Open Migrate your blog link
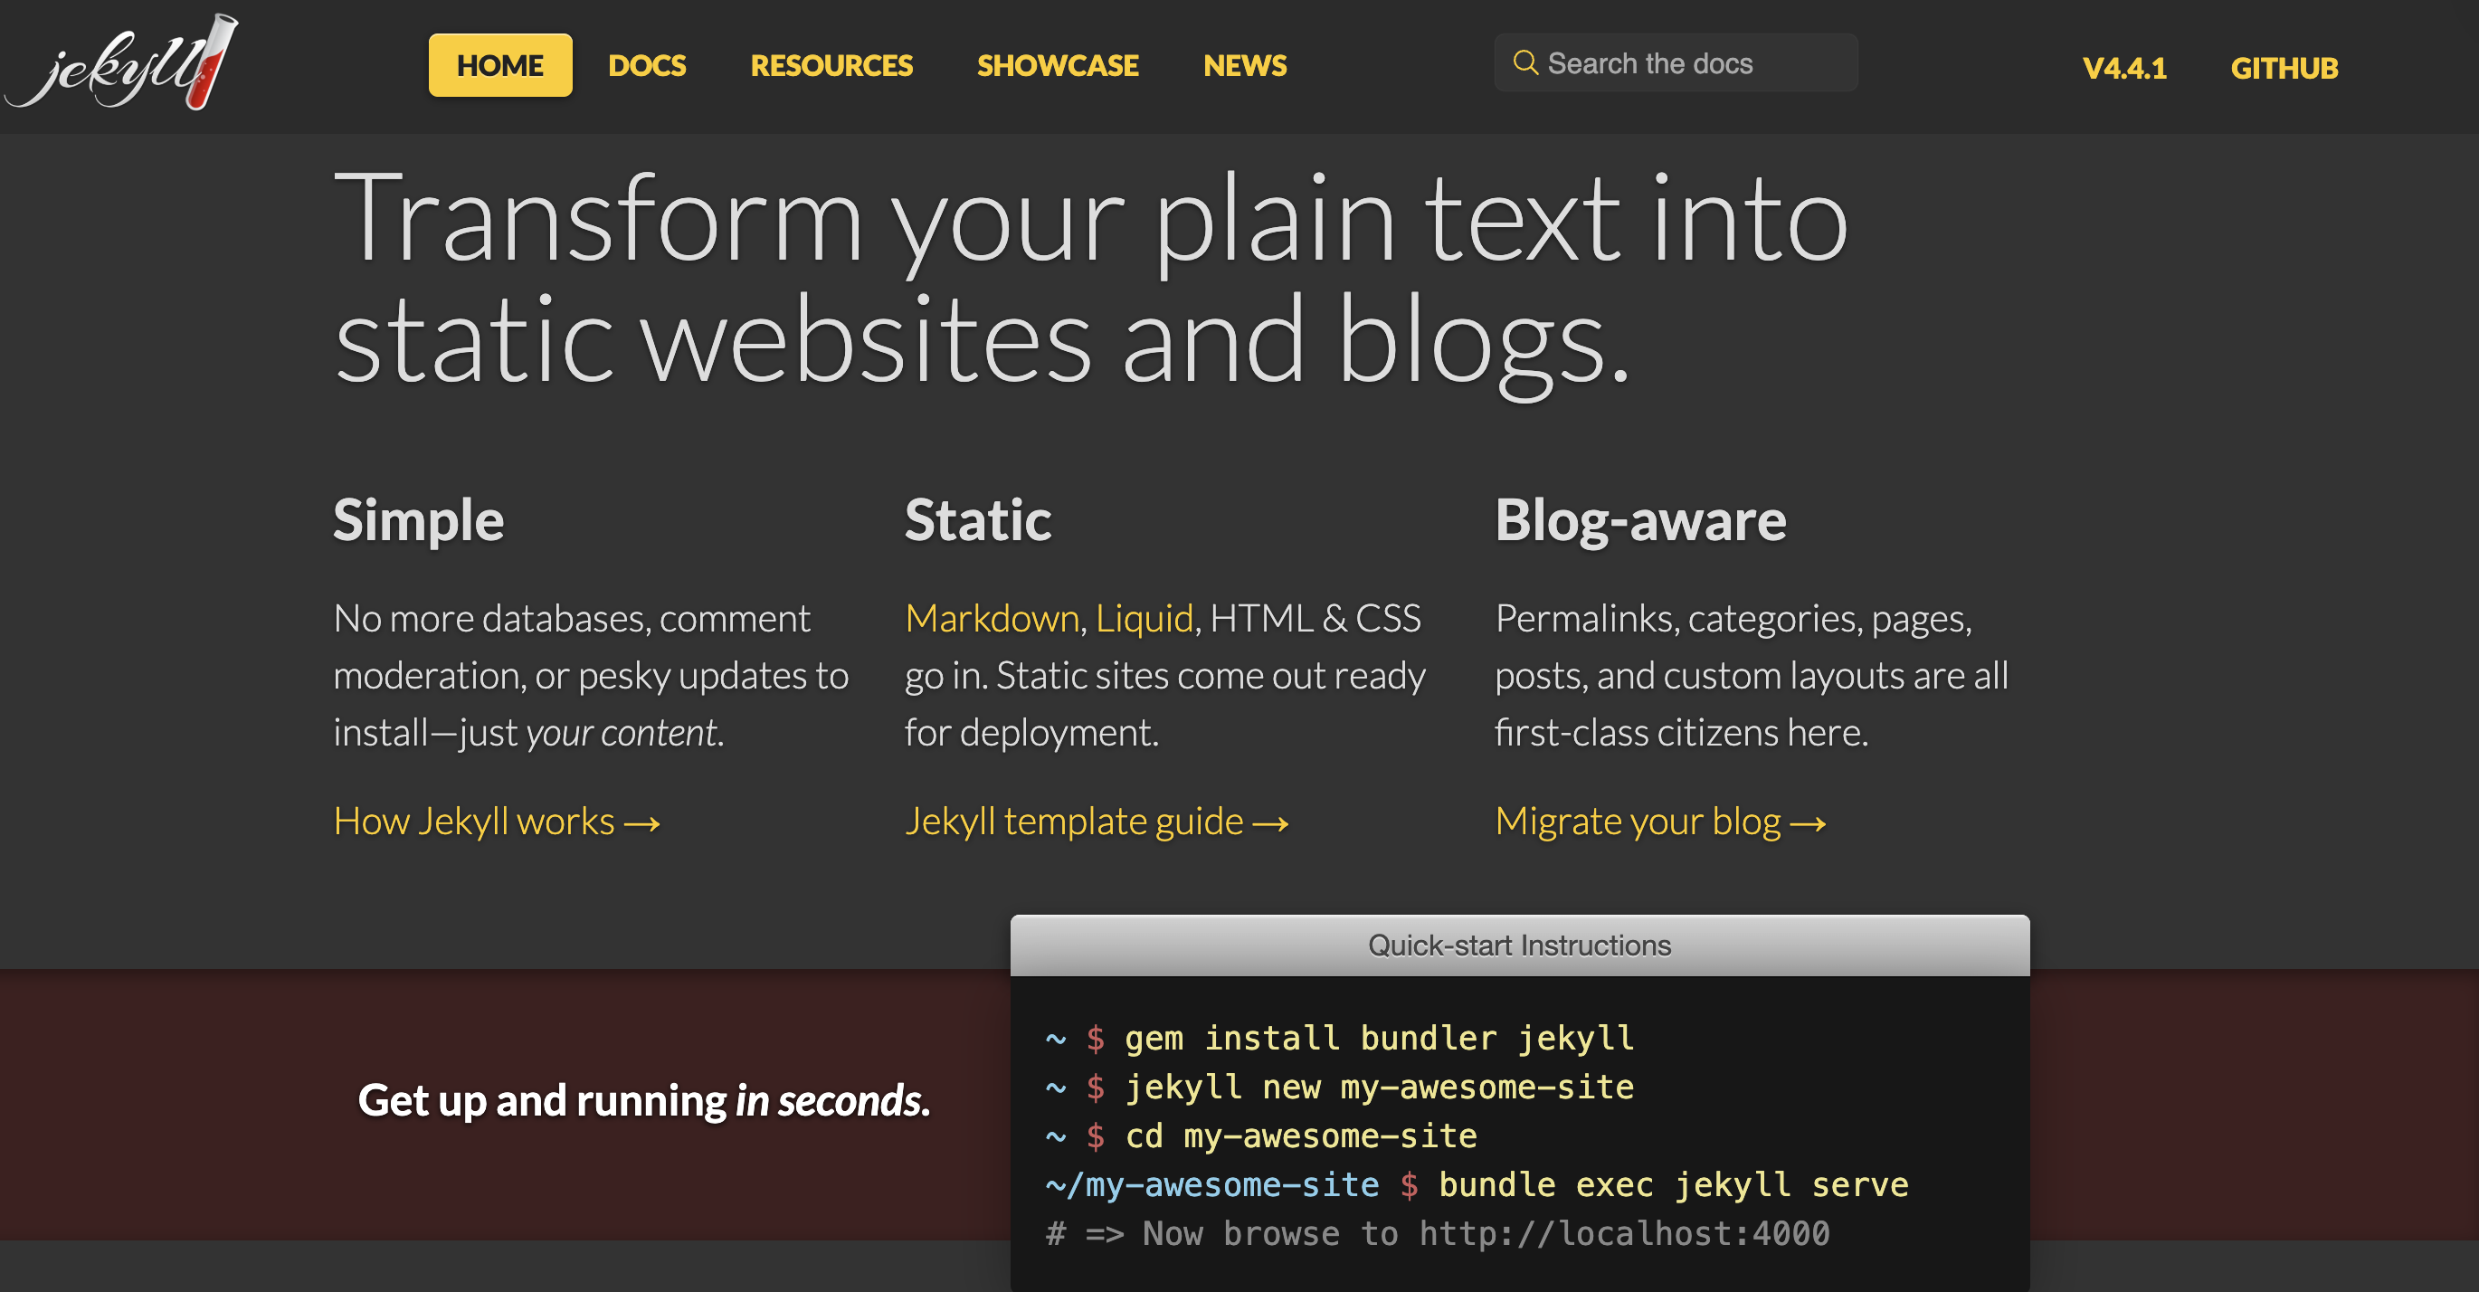 (x=1660, y=822)
